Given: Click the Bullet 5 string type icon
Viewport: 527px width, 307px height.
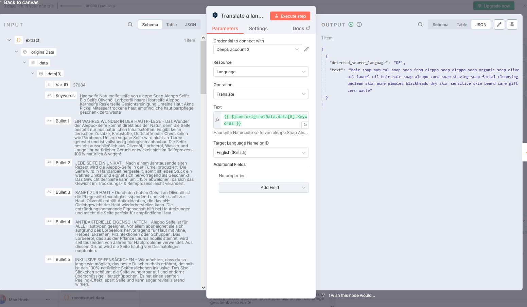Looking at the screenshot, I should point(49,259).
